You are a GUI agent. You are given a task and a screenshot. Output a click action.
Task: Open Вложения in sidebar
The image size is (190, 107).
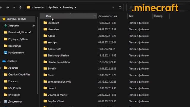click(x=14, y=95)
